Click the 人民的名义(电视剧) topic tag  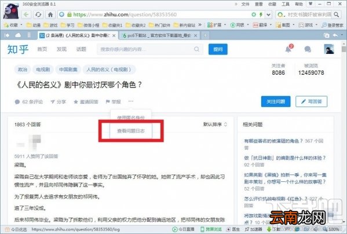tap(109, 70)
